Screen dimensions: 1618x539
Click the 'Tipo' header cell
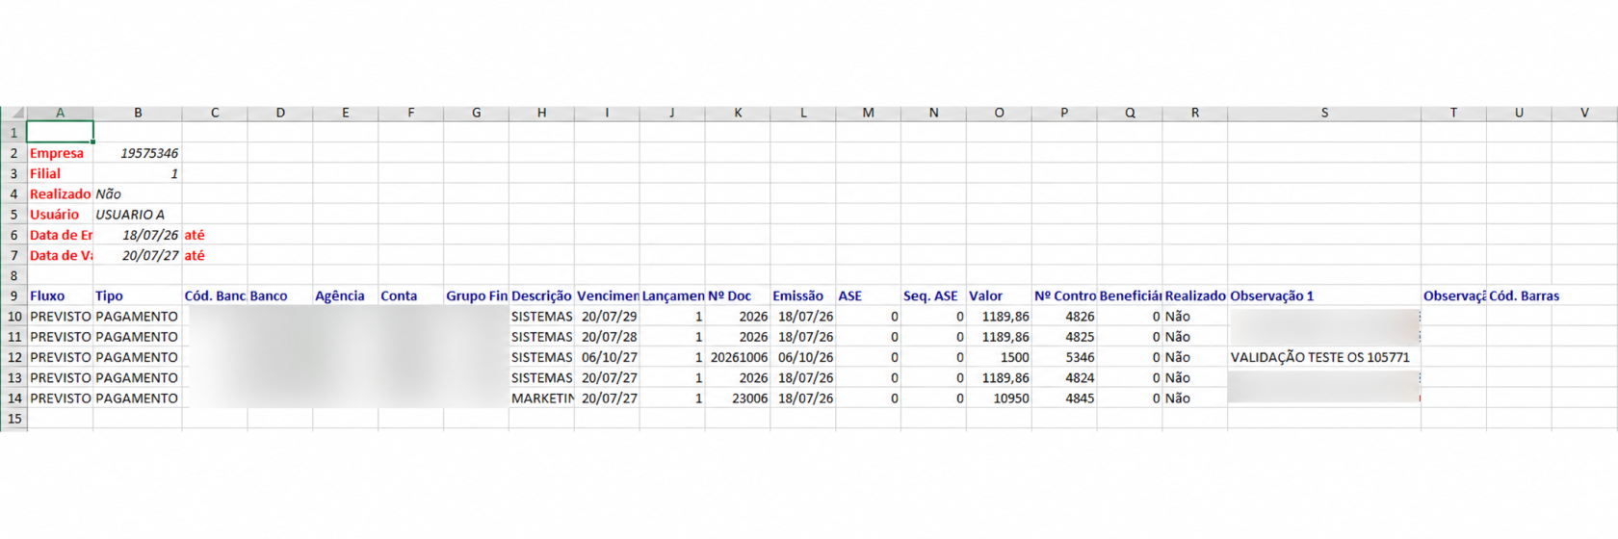pyautogui.click(x=138, y=295)
